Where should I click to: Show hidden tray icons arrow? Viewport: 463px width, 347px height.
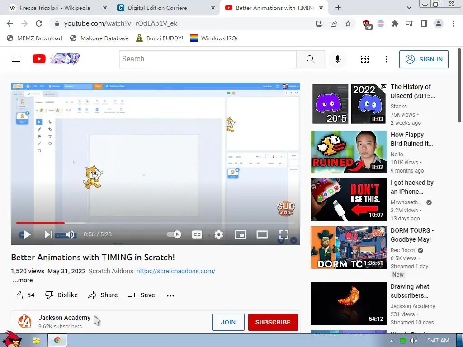click(392, 341)
